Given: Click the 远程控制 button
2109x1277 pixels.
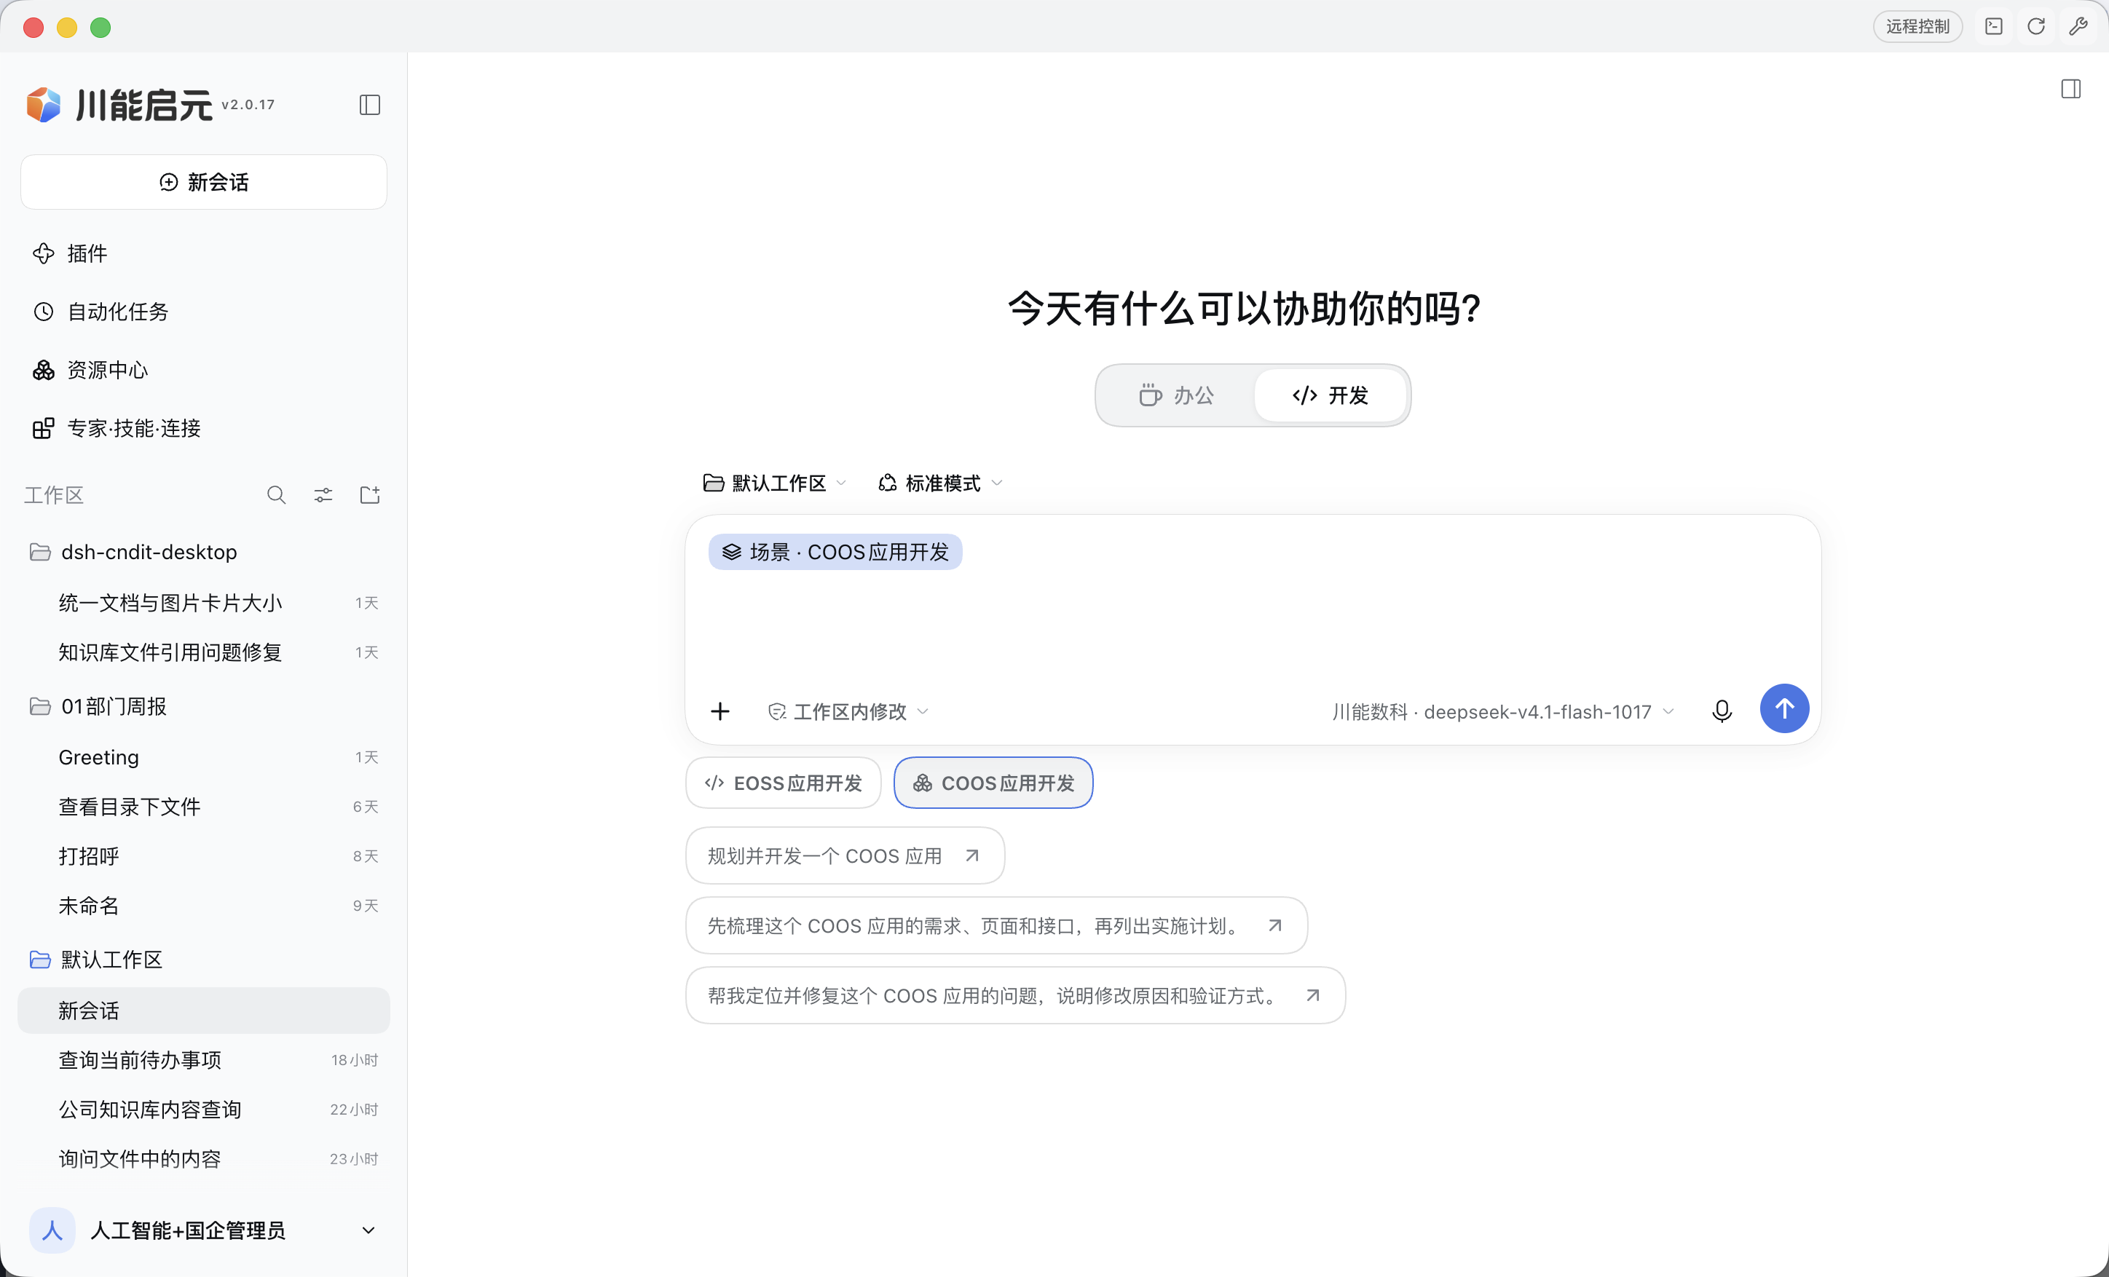Looking at the screenshot, I should (1917, 26).
